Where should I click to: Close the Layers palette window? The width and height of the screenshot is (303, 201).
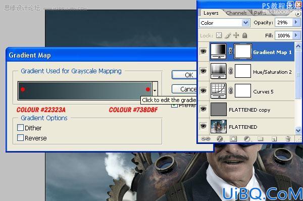click(299, 4)
